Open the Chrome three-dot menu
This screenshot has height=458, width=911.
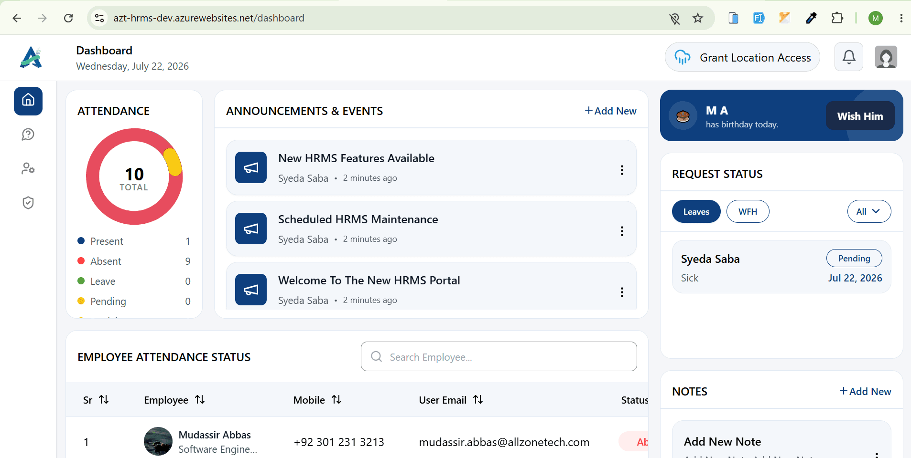click(x=901, y=18)
